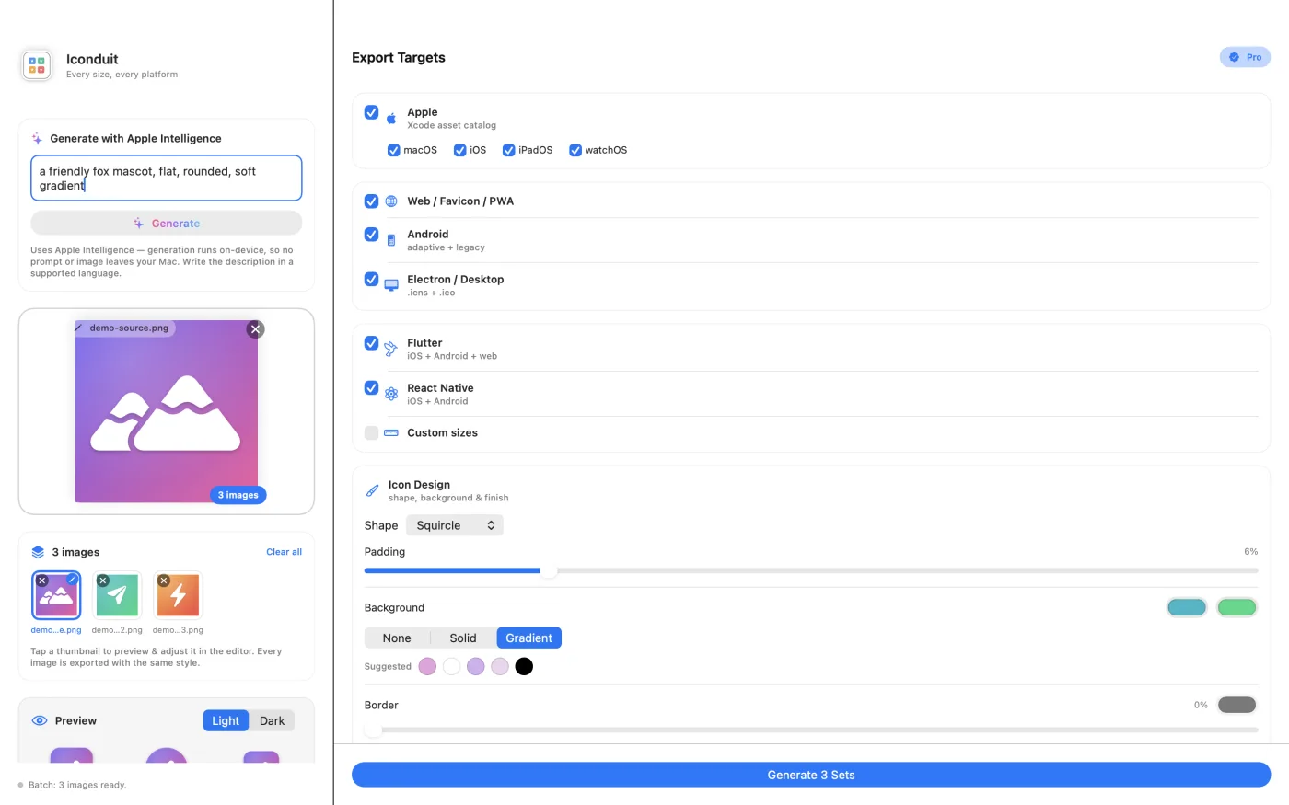The width and height of the screenshot is (1289, 805).
Task: Click the sparkle icon beside Generate with Apple Intelligence
Action: [37, 139]
